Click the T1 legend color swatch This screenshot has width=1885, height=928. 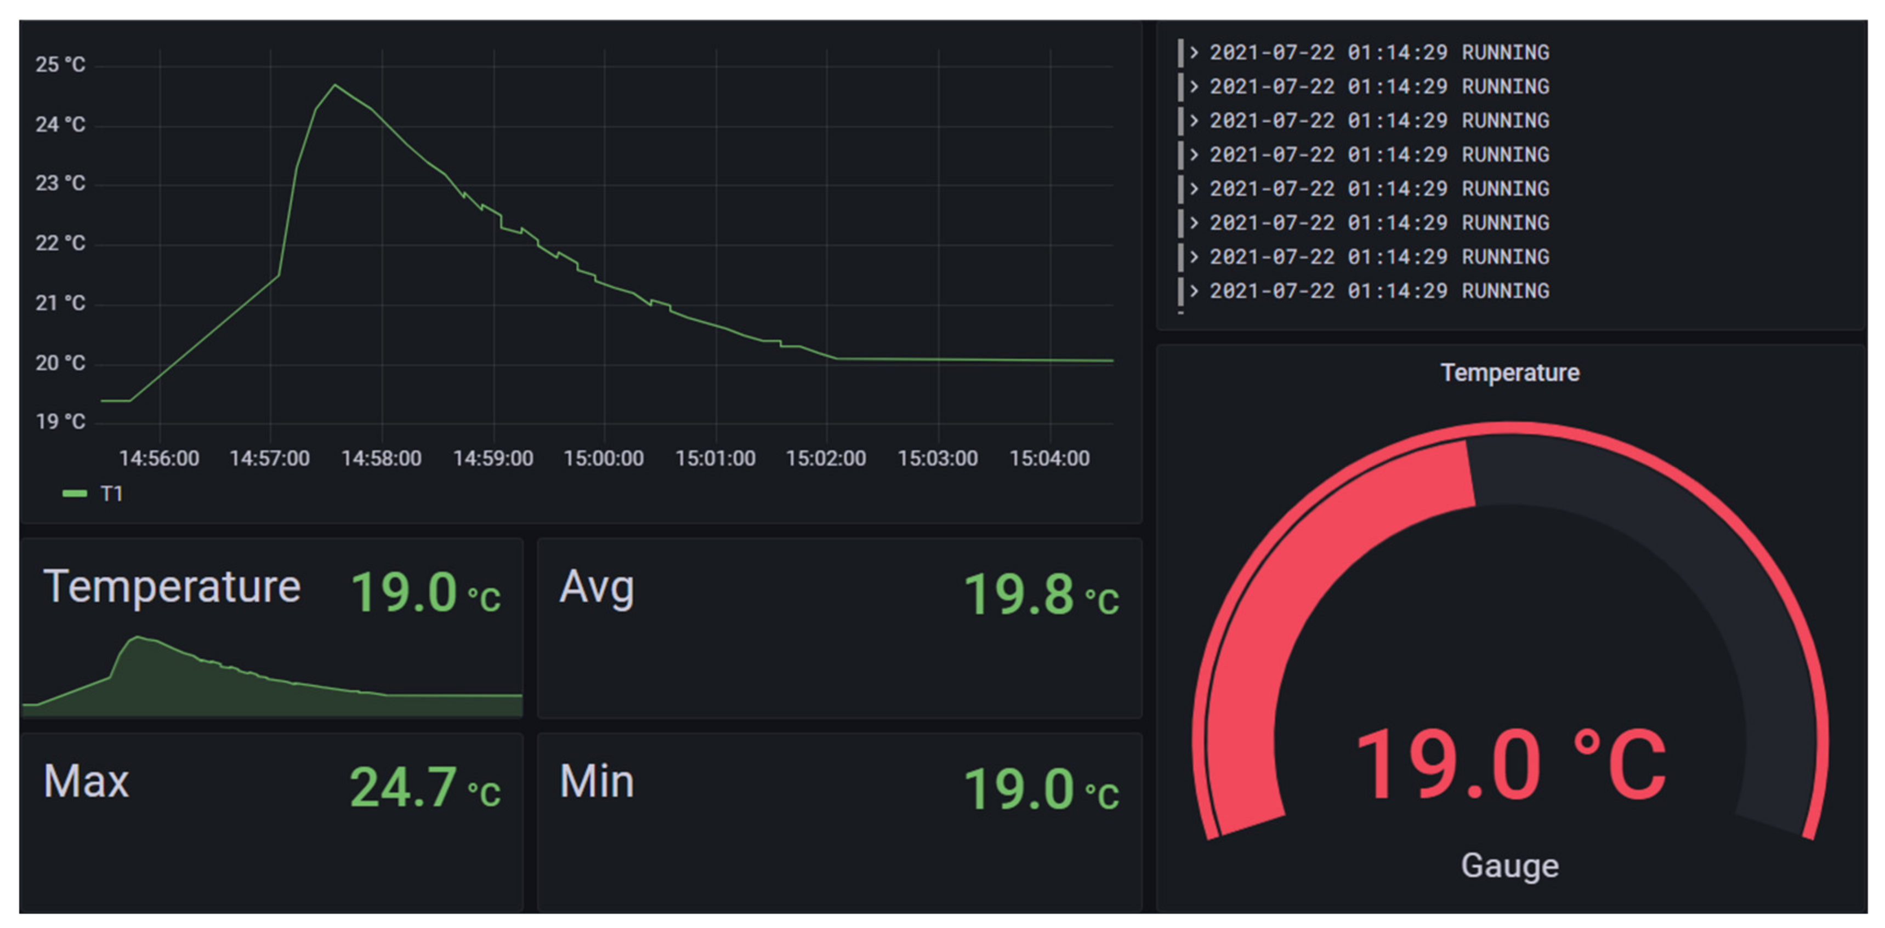tap(75, 494)
